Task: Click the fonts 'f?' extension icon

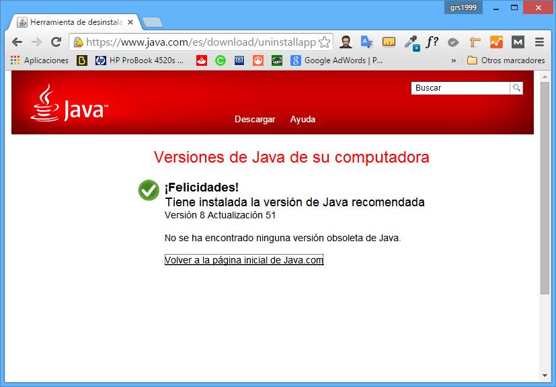Action: (432, 42)
